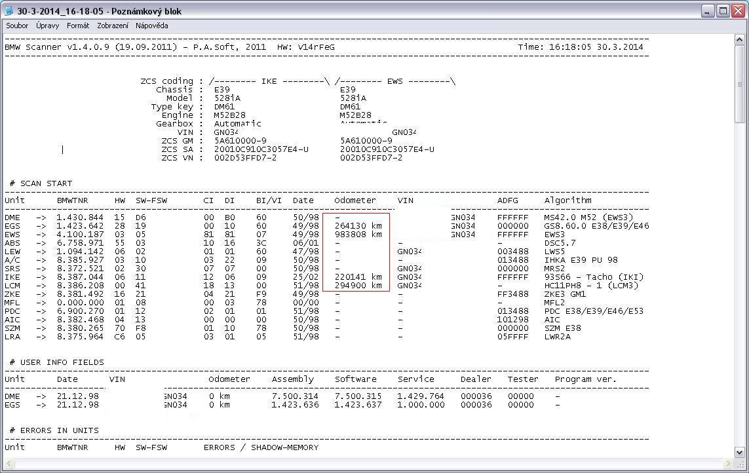749x473 pixels.
Task: Click the ABS part number '6.758.971'
Action: (x=80, y=243)
